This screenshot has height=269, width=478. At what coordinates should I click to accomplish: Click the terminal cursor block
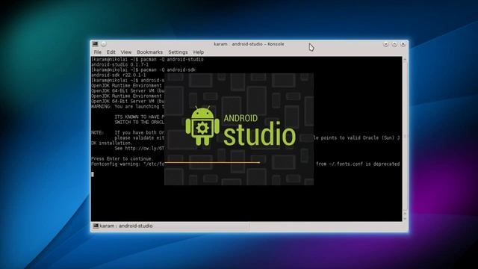click(x=93, y=174)
